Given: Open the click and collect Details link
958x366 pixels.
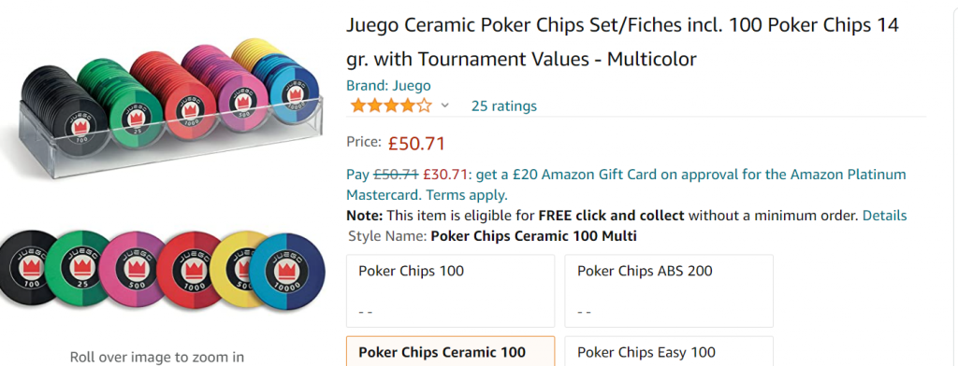Looking at the screenshot, I should (885, 216).
